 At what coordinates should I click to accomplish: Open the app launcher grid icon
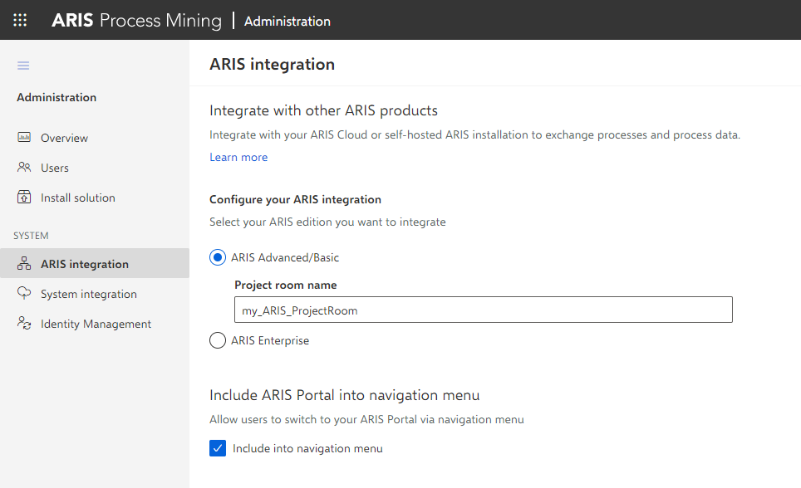point(20,20)
